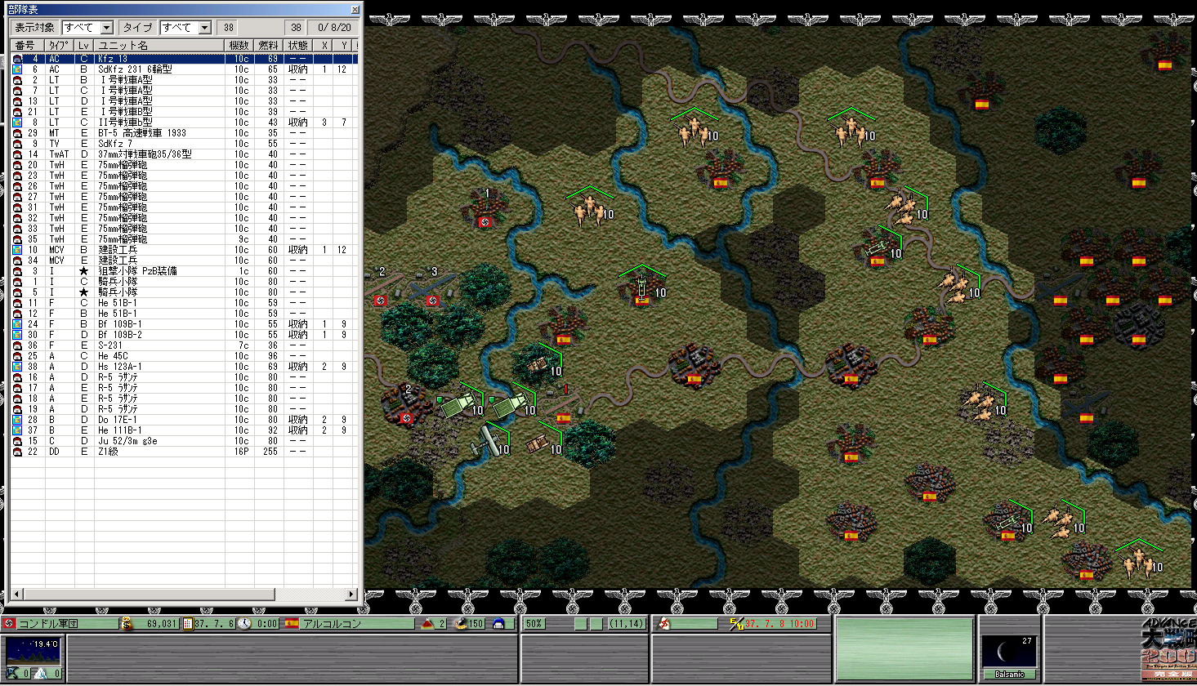Sort unit list by 燃料 column header

pyautogui.click(x=267, y=46)
